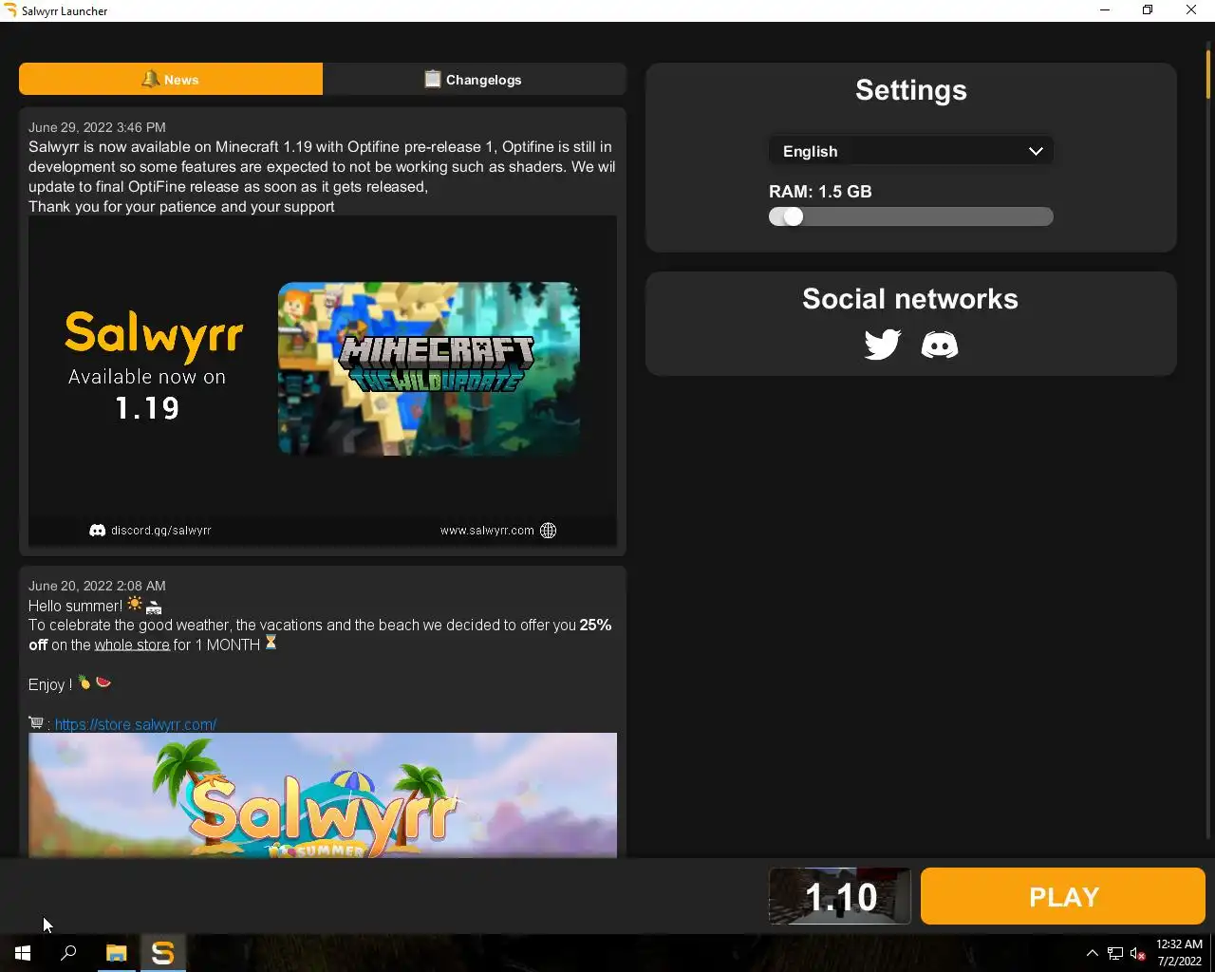Viewport: 1215px width, 972px height.
Task: Click the Settings heading
Action: click(x=911, y=90)
